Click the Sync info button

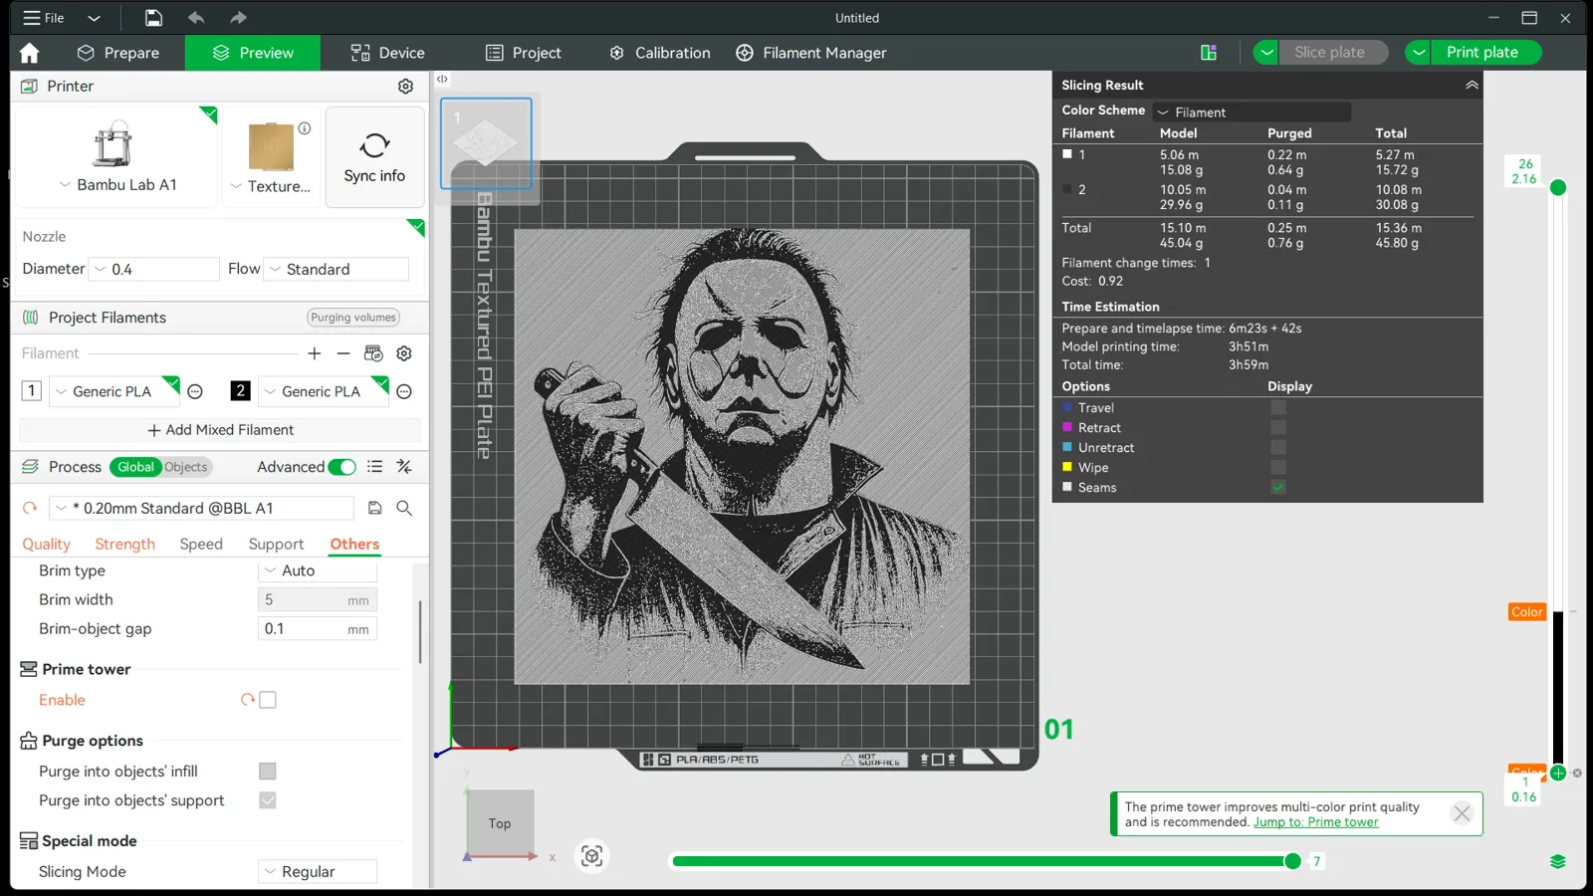(374, 157)
